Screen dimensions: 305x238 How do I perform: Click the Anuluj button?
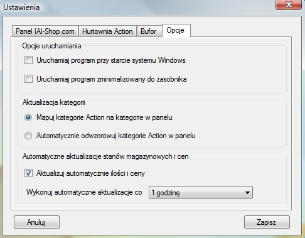(36, 222)
